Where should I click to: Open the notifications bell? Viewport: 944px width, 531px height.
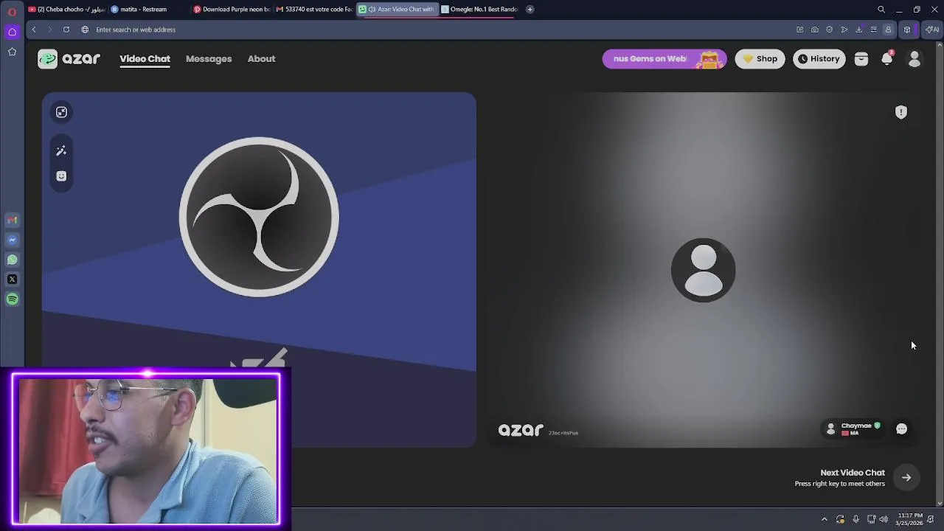coord(887,59)
